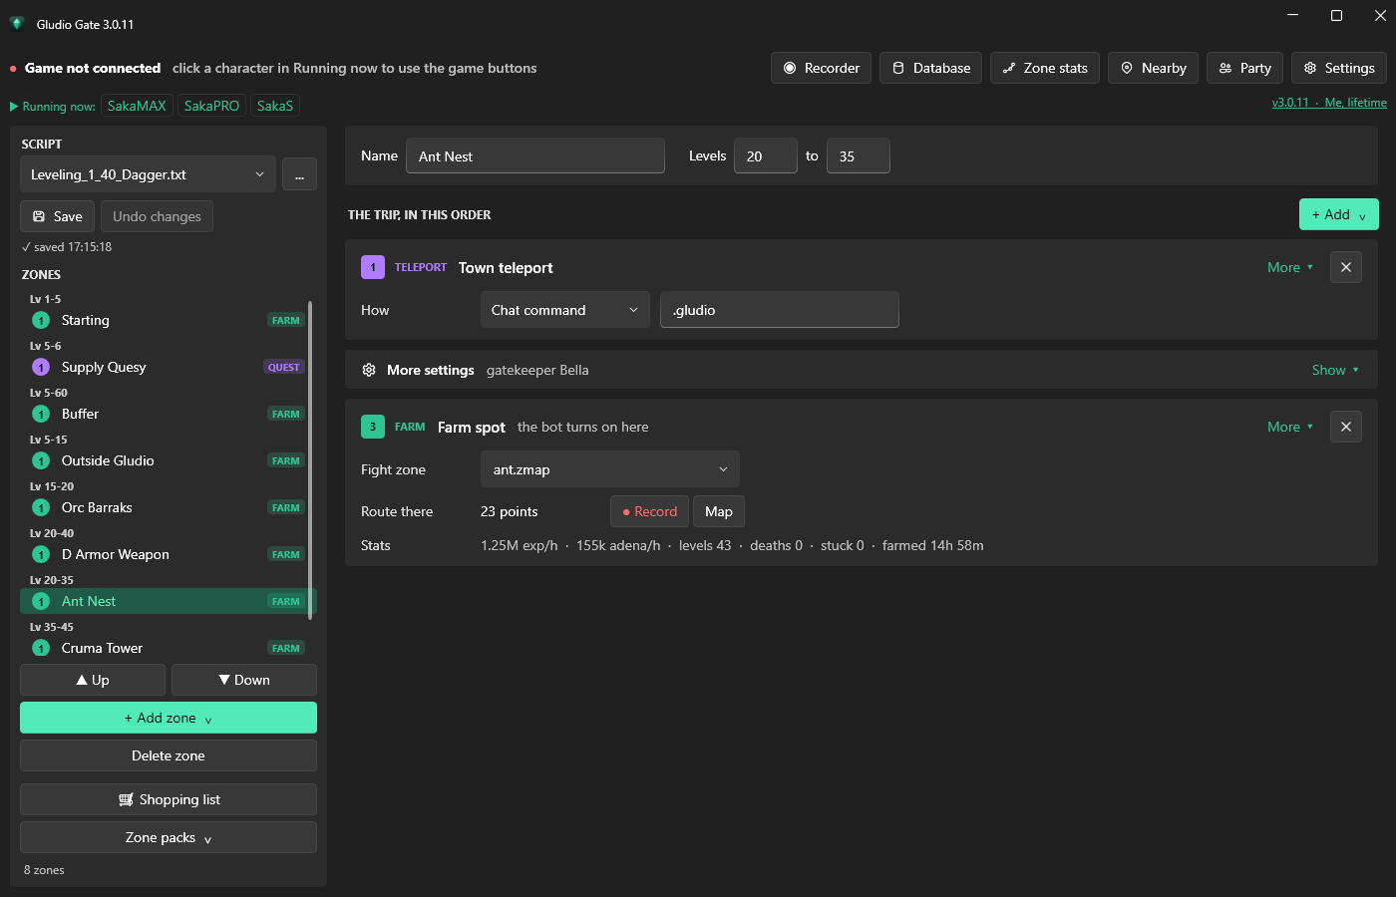Open the Database window
1396x897 pixels.
[x=930, y=68]
